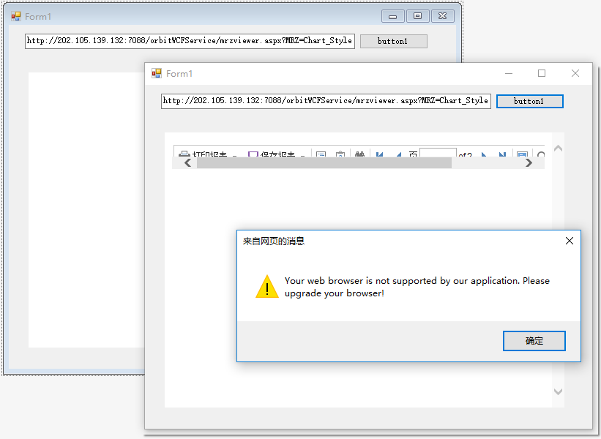
Task: Click the document list icon left of clipboard
Action: [x=321, y=154]
